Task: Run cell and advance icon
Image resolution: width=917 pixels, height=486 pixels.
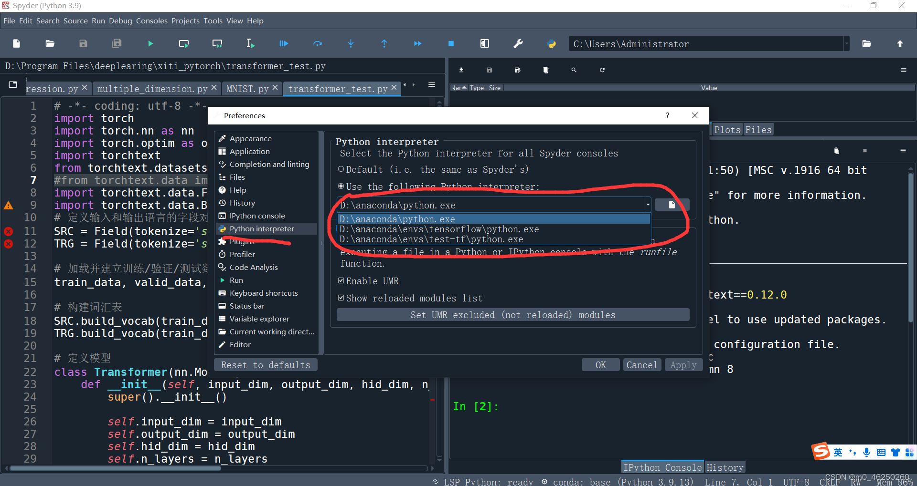Action: [x=217, y=43]
